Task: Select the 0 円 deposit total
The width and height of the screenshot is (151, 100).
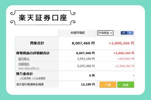Action: (92, 75)
